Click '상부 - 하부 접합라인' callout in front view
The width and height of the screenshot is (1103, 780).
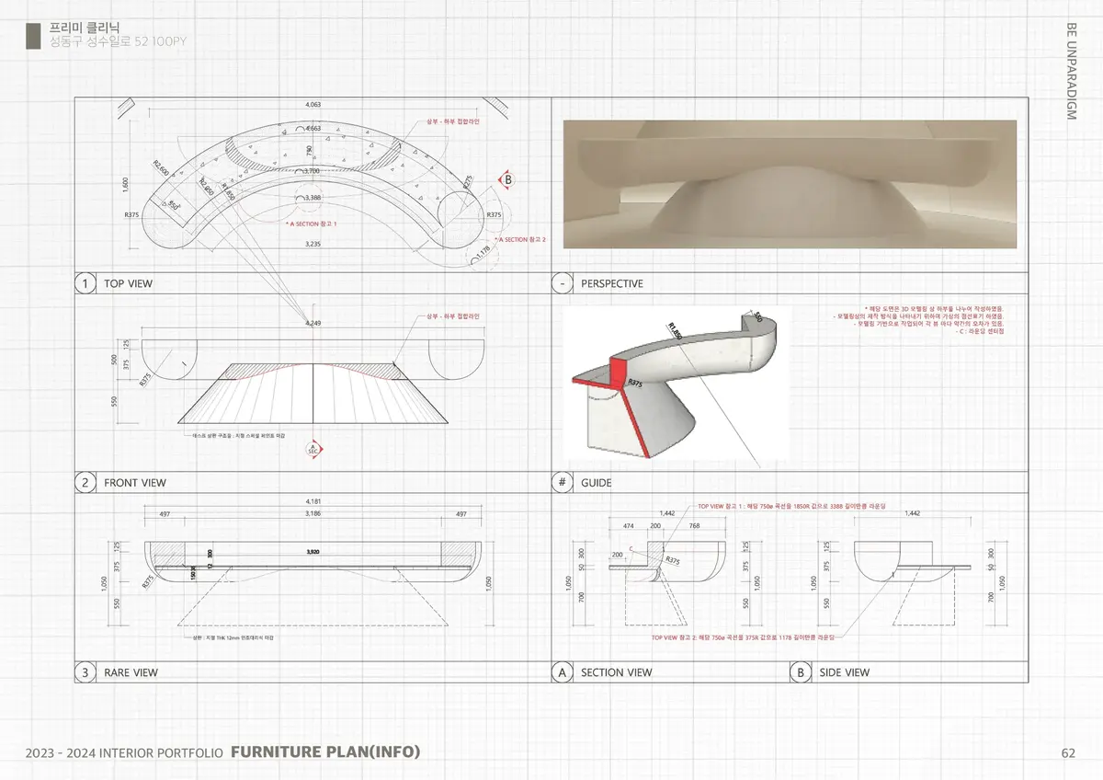tap(453, 315)
